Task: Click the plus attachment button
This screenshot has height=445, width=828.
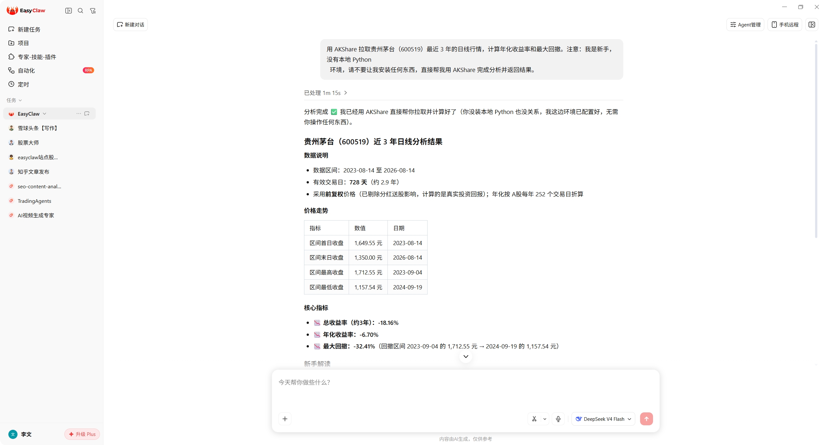Action: coord(285,419)
